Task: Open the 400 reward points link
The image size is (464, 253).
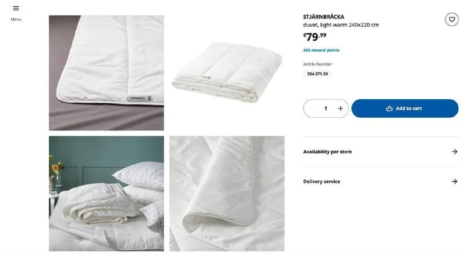Action: pos(321,50)
